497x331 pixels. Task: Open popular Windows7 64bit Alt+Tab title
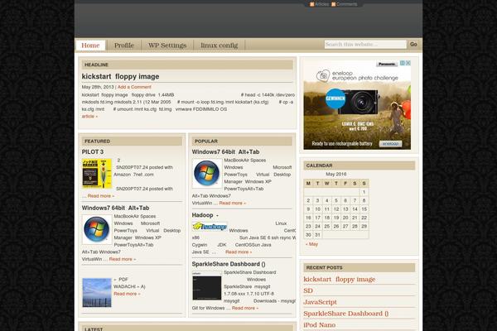point(225,151)
